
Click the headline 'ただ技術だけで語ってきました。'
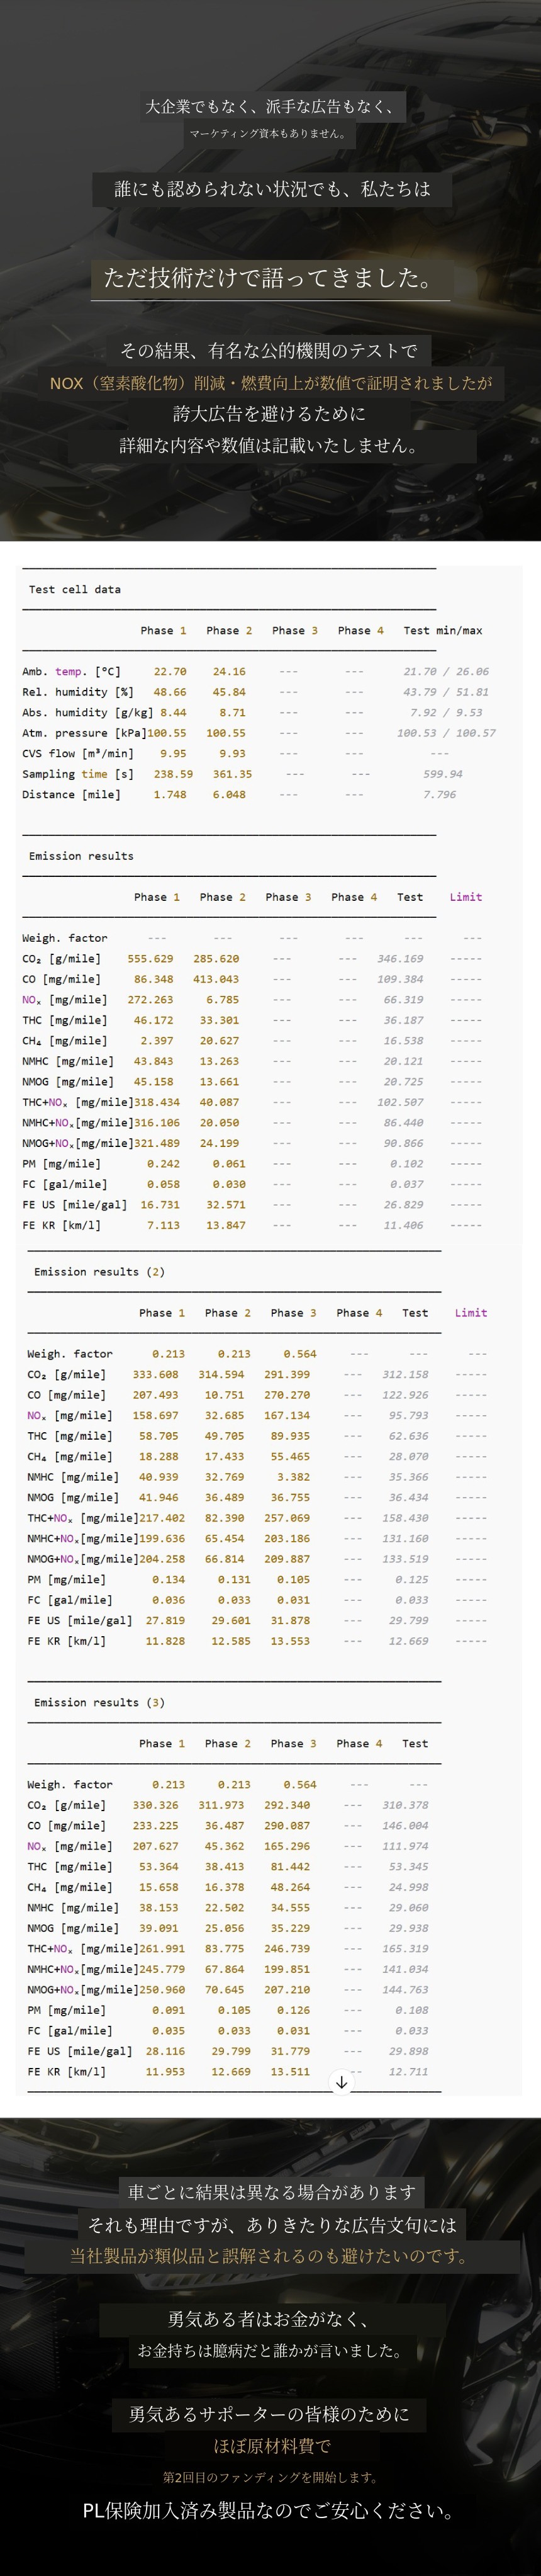pyautogui.click(x=270, y=278)
